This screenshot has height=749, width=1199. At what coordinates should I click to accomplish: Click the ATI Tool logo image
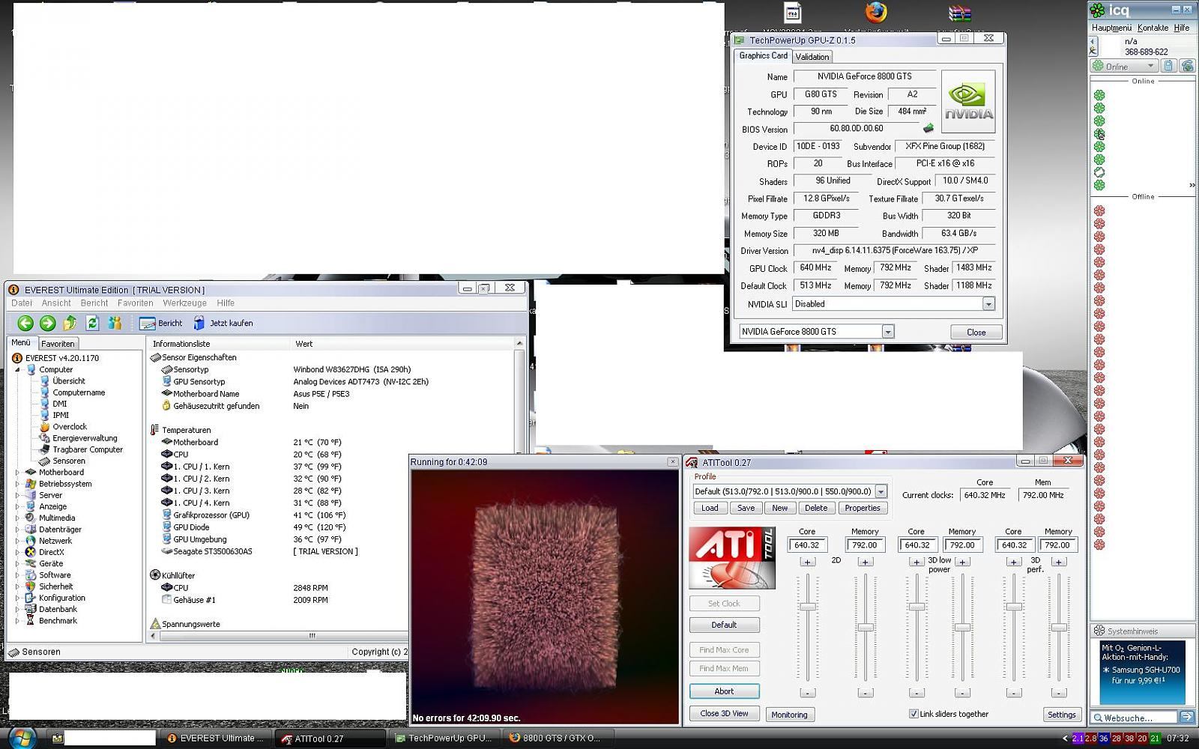pos(732,558)
